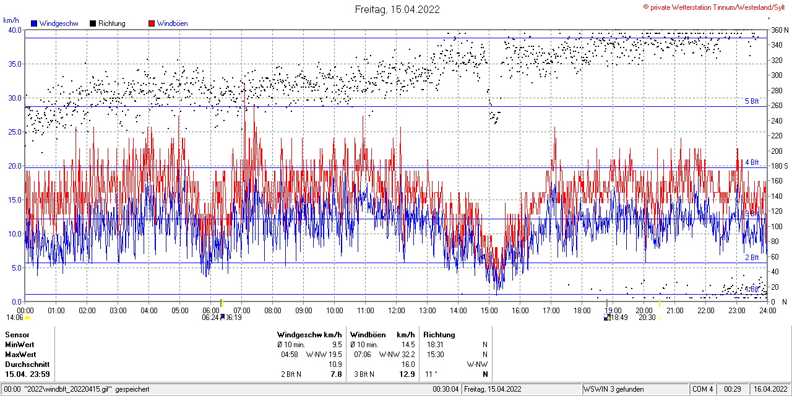Viewport: 792px width, 396px height.
Task: Click the gust minimum value 14.5
Action: 408,344
